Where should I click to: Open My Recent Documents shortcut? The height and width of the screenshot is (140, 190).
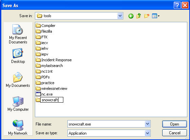(18, 34)
